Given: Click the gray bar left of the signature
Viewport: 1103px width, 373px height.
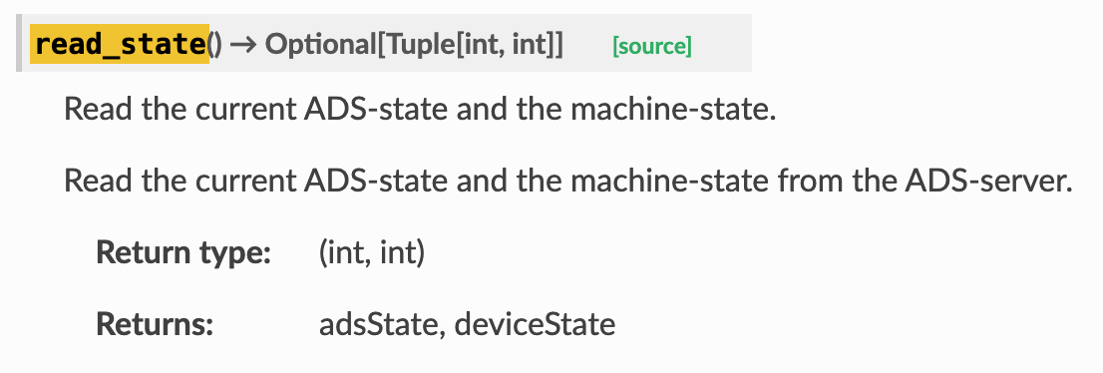Looking at the screenshot, I should click(x=19, y=43).
